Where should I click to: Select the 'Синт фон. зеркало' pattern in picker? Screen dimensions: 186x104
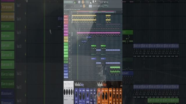click(x=8, y=17)
